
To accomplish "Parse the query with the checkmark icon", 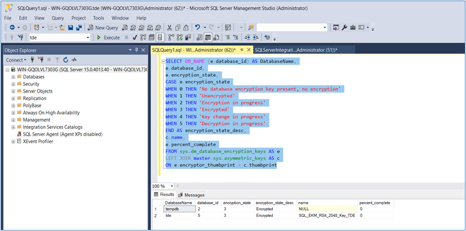I will pyautogui.click(x=134, y=37).
